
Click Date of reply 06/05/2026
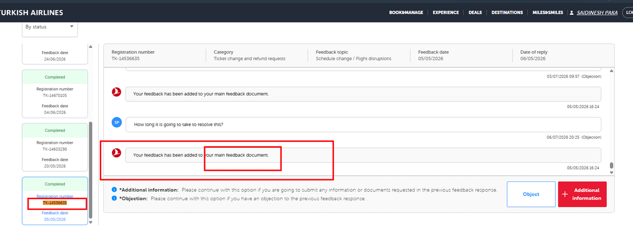point(533,59)
